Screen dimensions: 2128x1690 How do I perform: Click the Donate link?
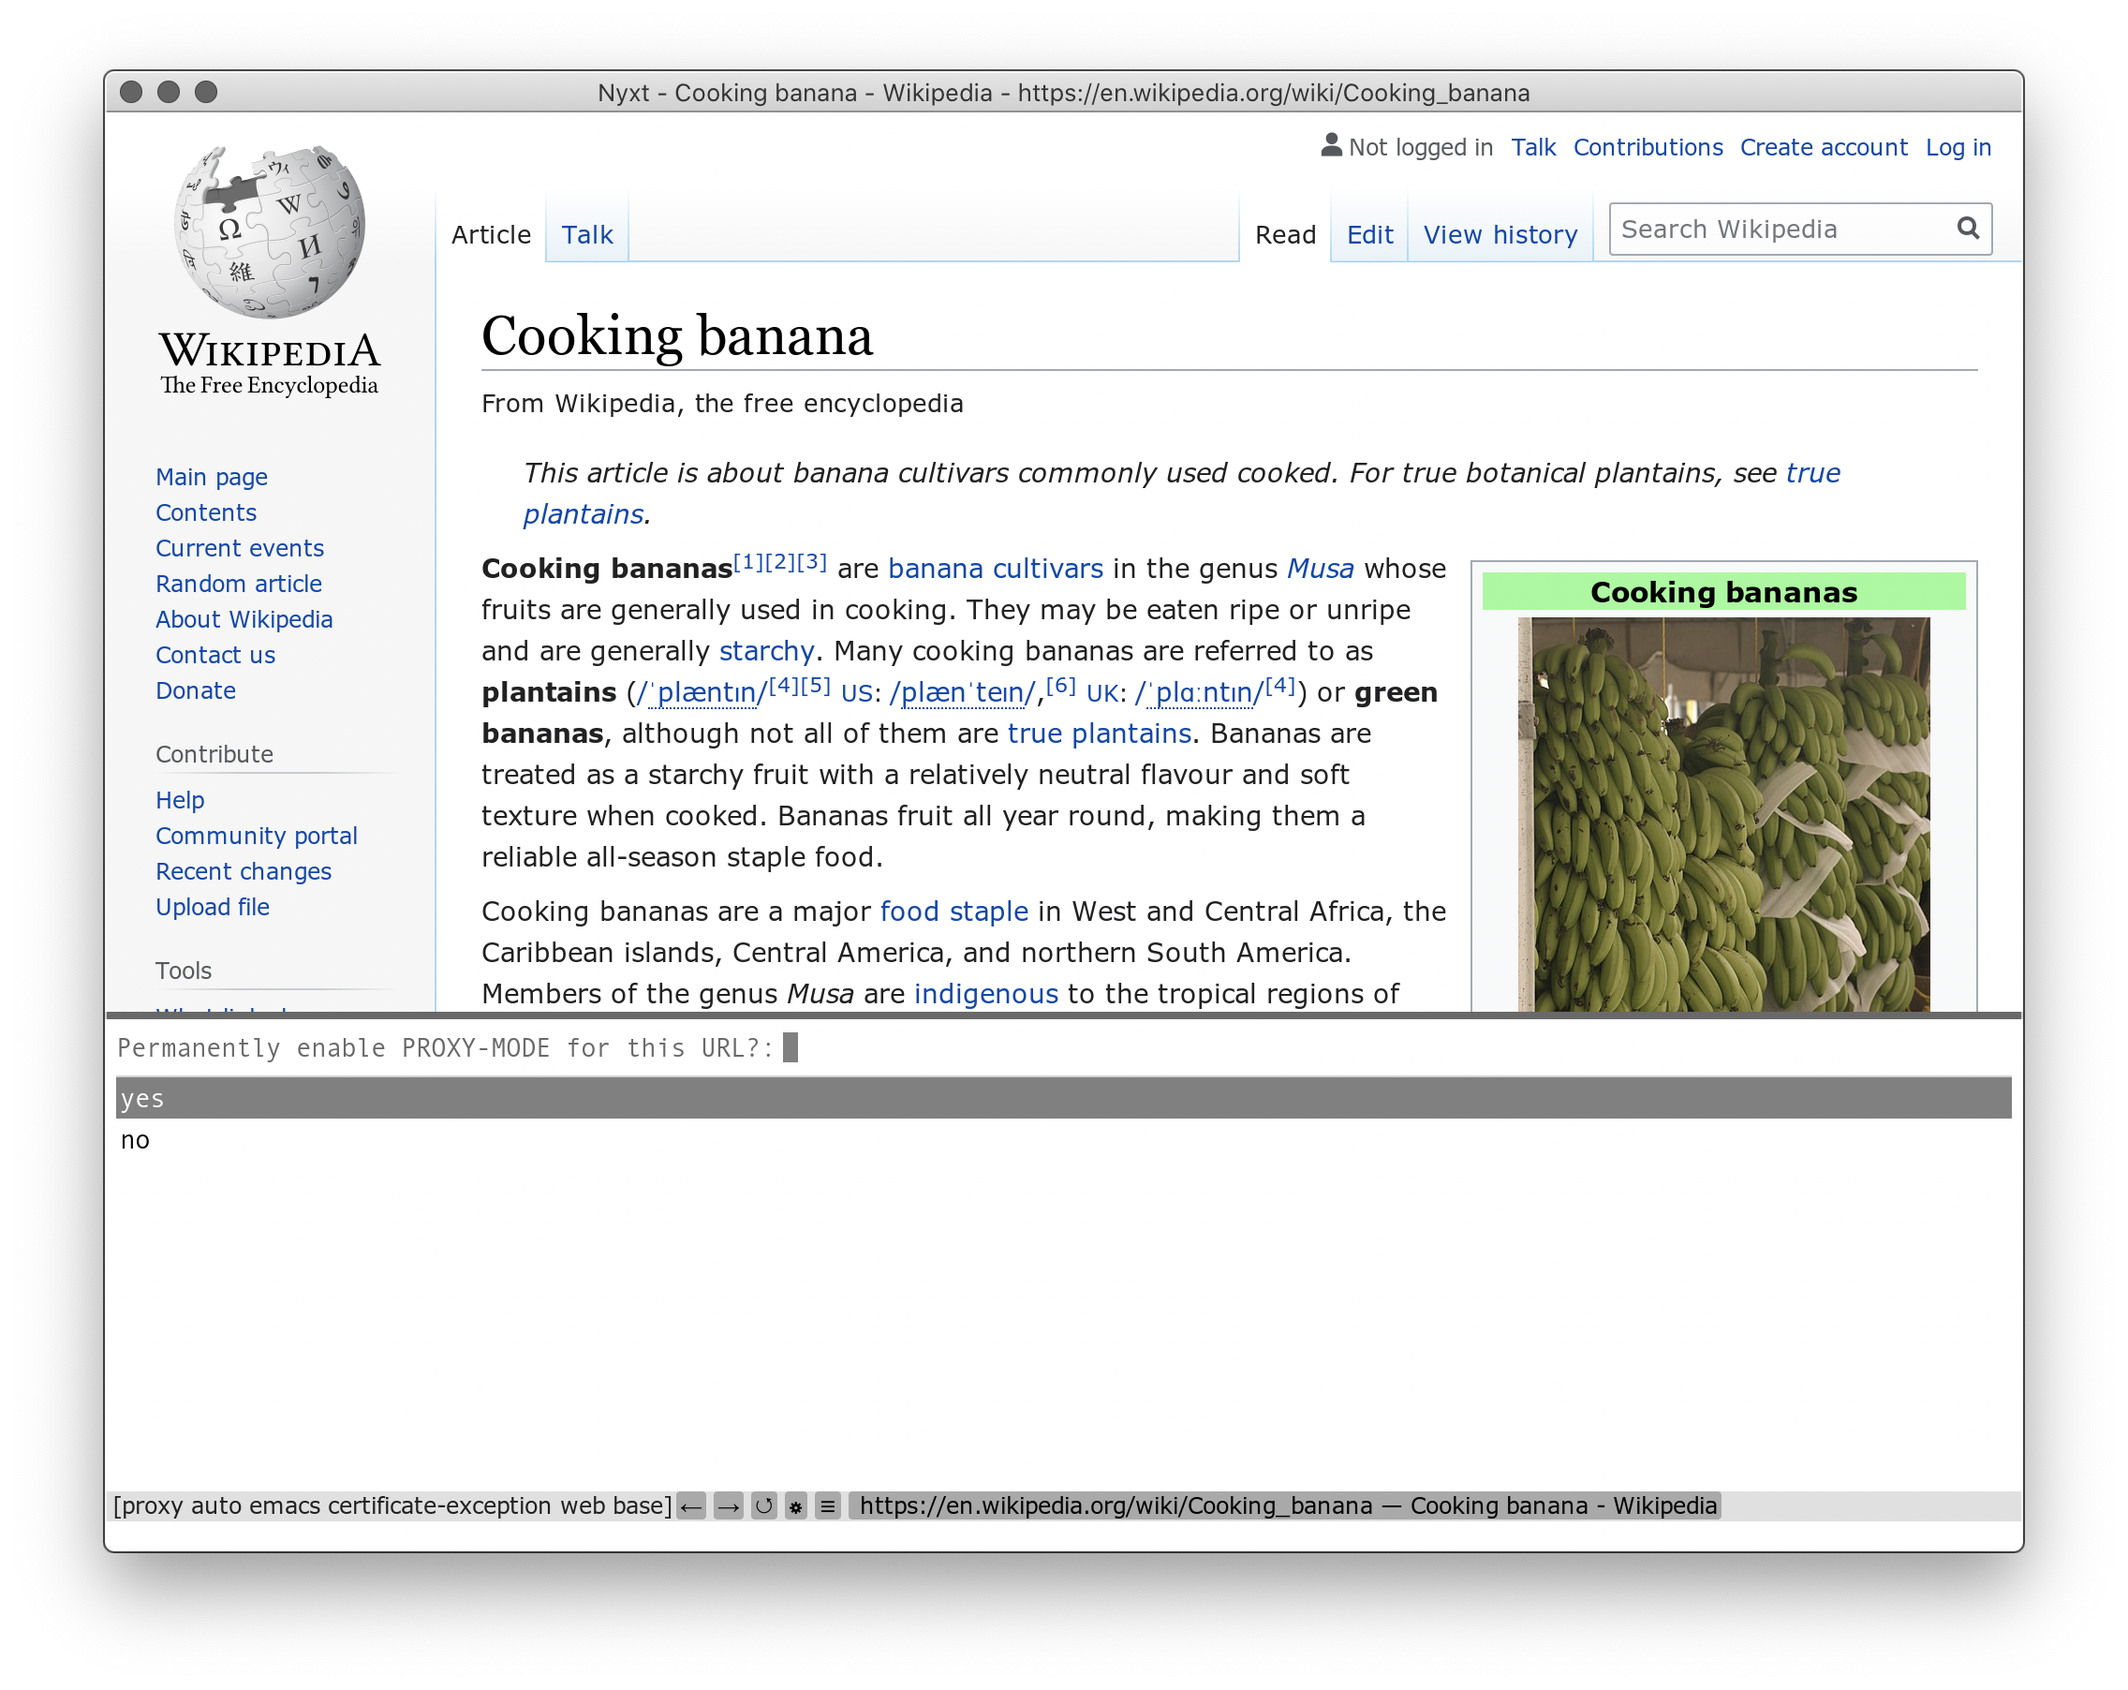[x=196, y=690]
